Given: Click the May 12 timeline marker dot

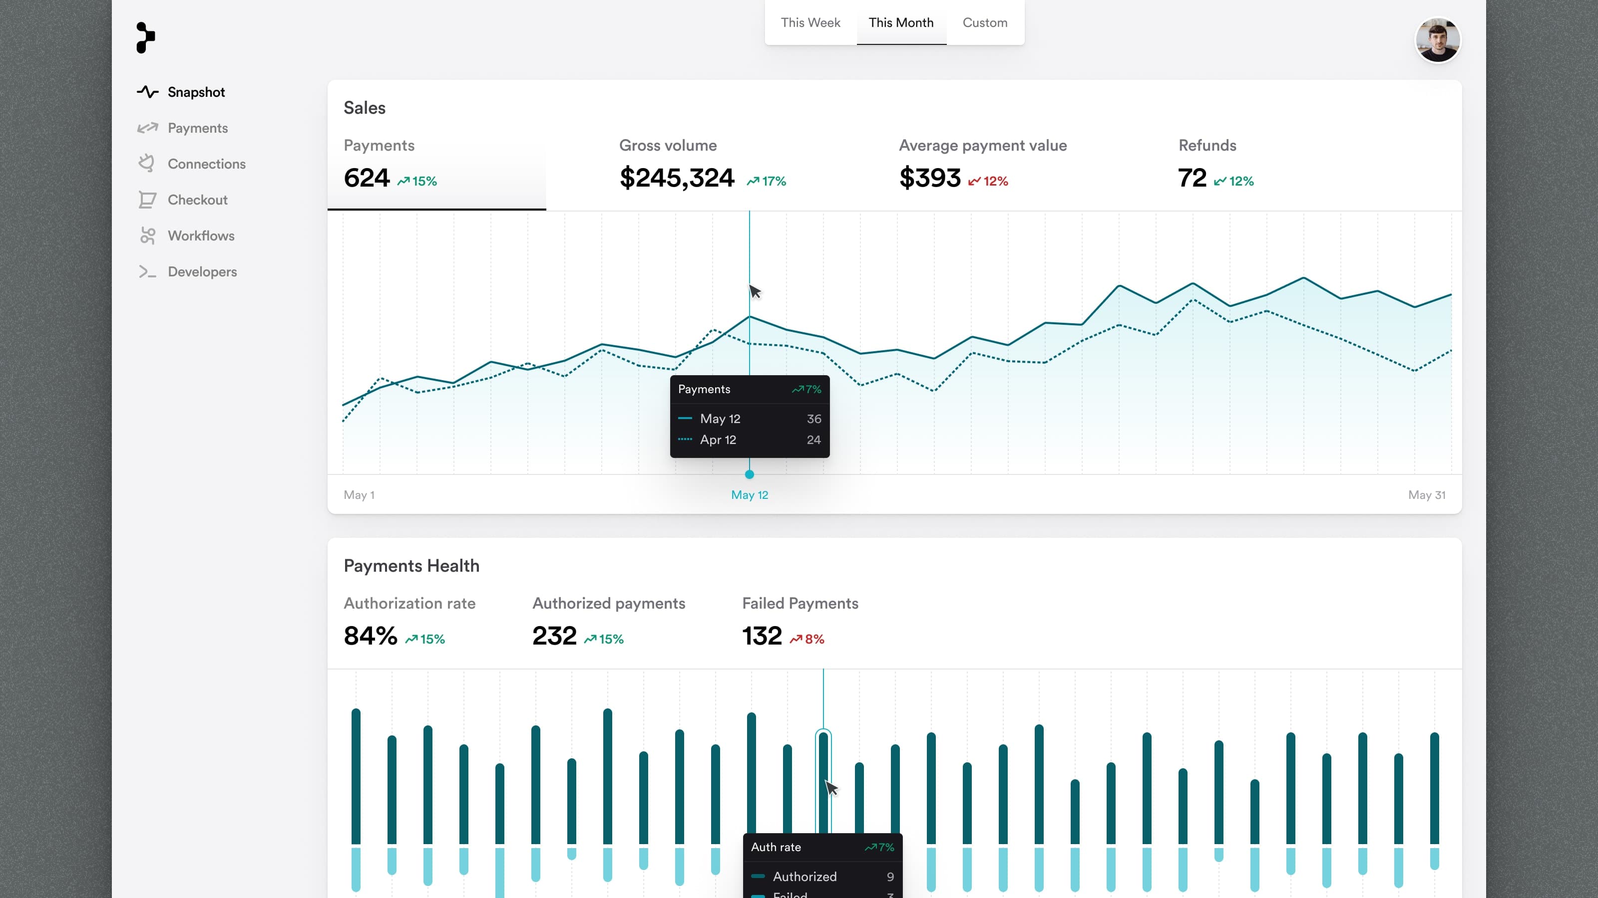Looking at the screenshot, I should coord(750,475).
